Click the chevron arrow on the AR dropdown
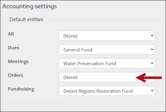 point(152,35)
